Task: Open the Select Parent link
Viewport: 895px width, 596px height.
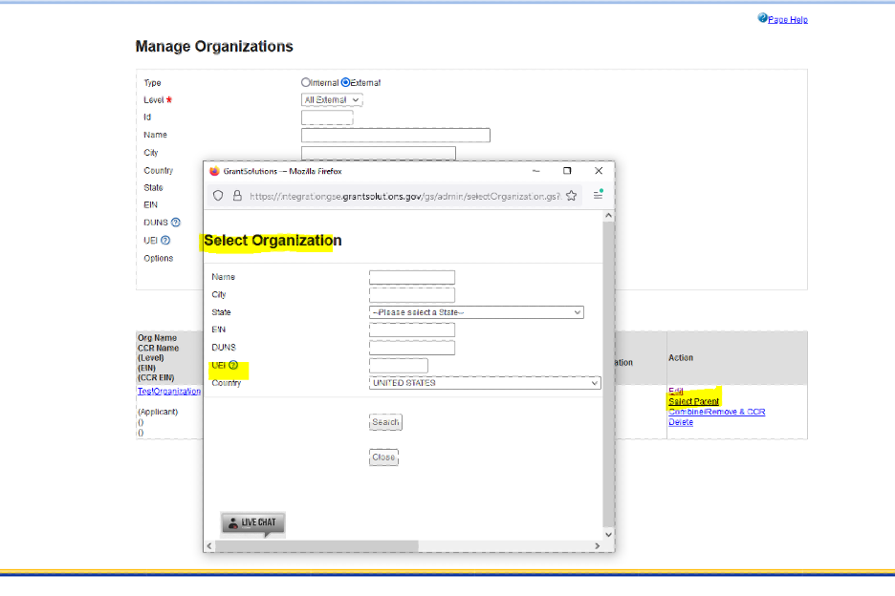Action: [x=693, y=401]
